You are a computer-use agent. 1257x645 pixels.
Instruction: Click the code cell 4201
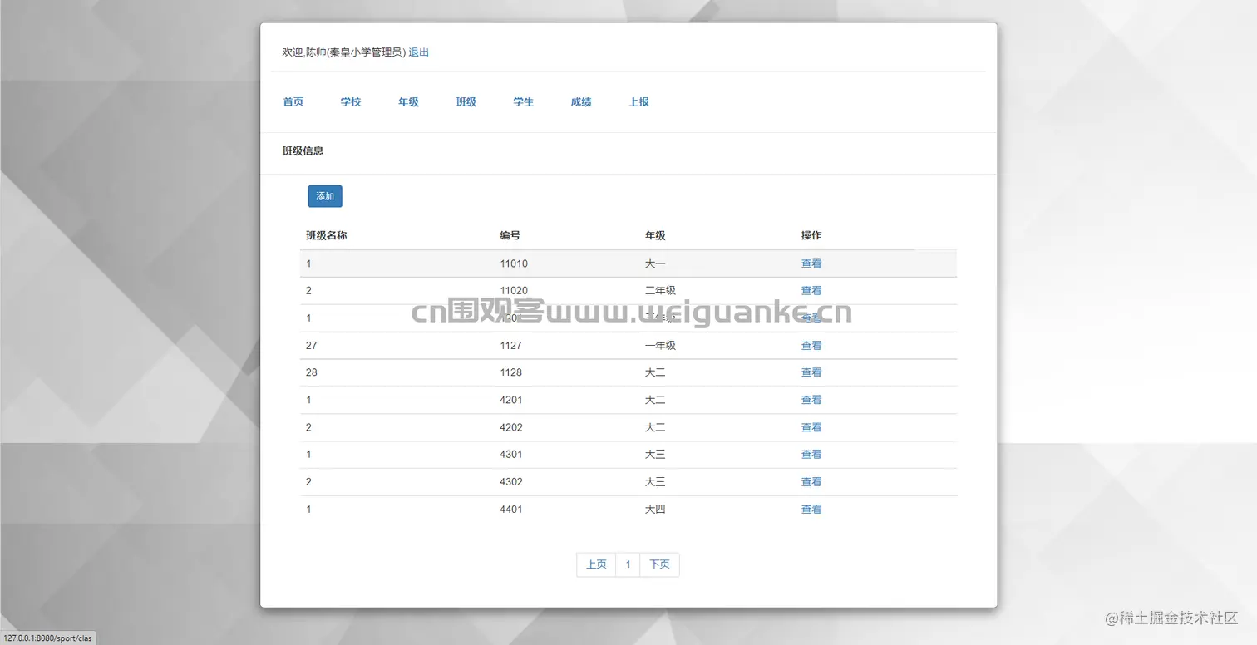click(x=511, y=400)
